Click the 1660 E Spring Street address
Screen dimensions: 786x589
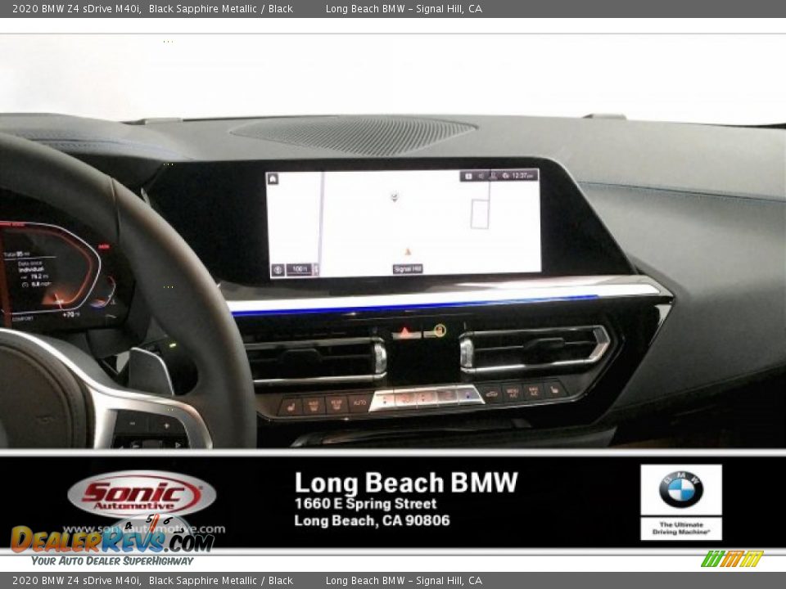[365, 503]
